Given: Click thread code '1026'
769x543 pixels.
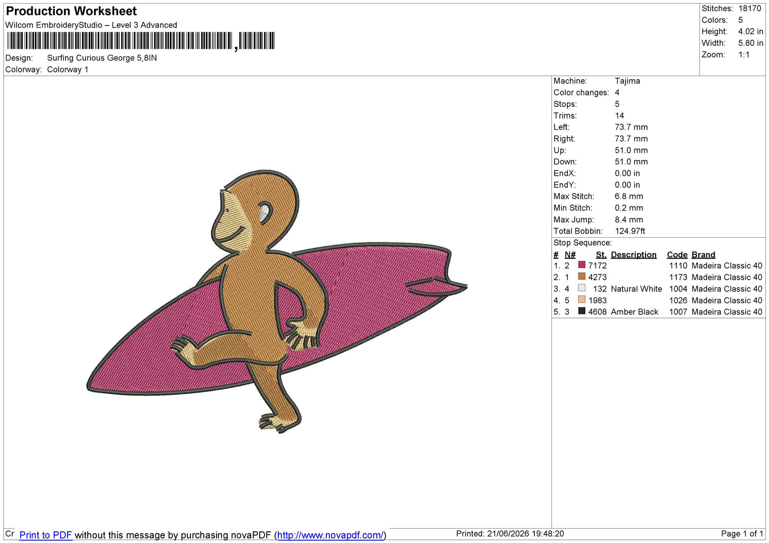Looking at the screenshot, I should coord(678,300).
